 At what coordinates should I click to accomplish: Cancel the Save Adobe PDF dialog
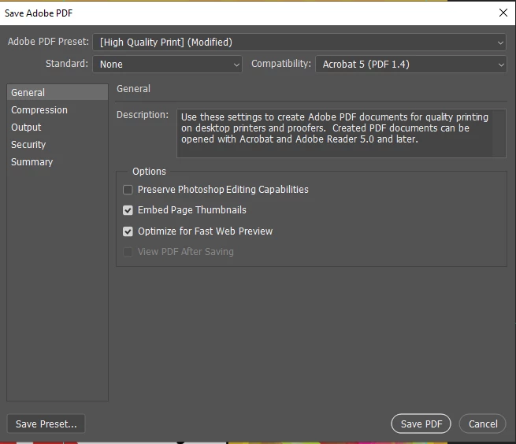(x=482, y=424)
